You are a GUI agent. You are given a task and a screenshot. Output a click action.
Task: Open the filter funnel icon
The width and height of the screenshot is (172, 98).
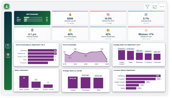coord(148,7)
